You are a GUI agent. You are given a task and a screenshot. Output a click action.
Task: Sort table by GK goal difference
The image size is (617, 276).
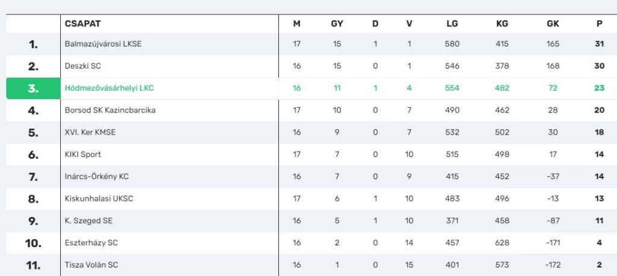(x=553, y=23)
